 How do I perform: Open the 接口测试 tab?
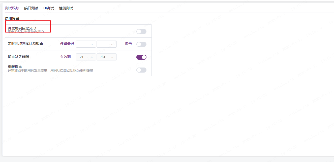click(x=31, y=8)
